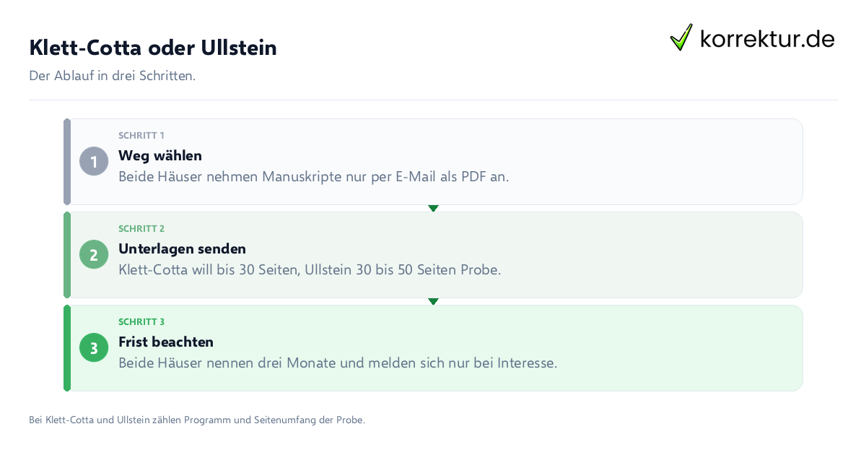Select the step 2 number circle
The width and height of the screenshot is (866, 455).
pyautogui.click(x=94, y=254)
